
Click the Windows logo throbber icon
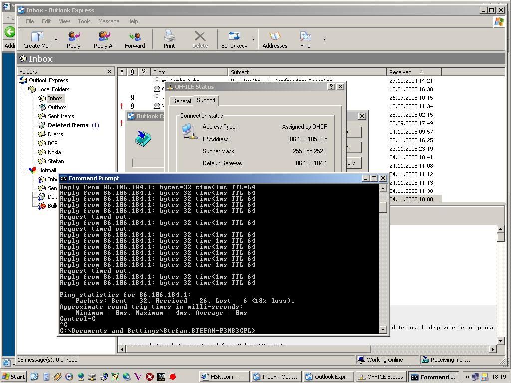click(499, 22)
